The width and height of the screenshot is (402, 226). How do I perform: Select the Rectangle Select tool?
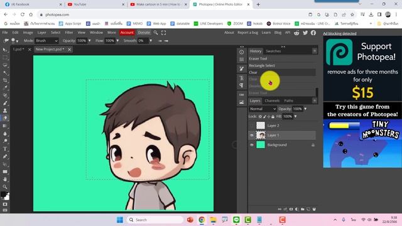tap(5, 58)
